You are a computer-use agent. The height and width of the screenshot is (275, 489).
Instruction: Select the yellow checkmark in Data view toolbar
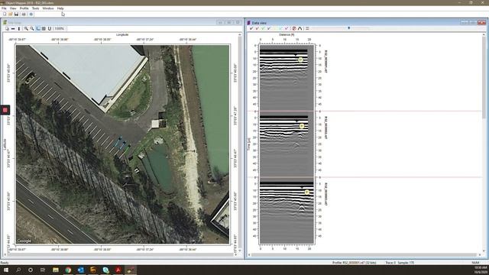(x=274, y=28)
